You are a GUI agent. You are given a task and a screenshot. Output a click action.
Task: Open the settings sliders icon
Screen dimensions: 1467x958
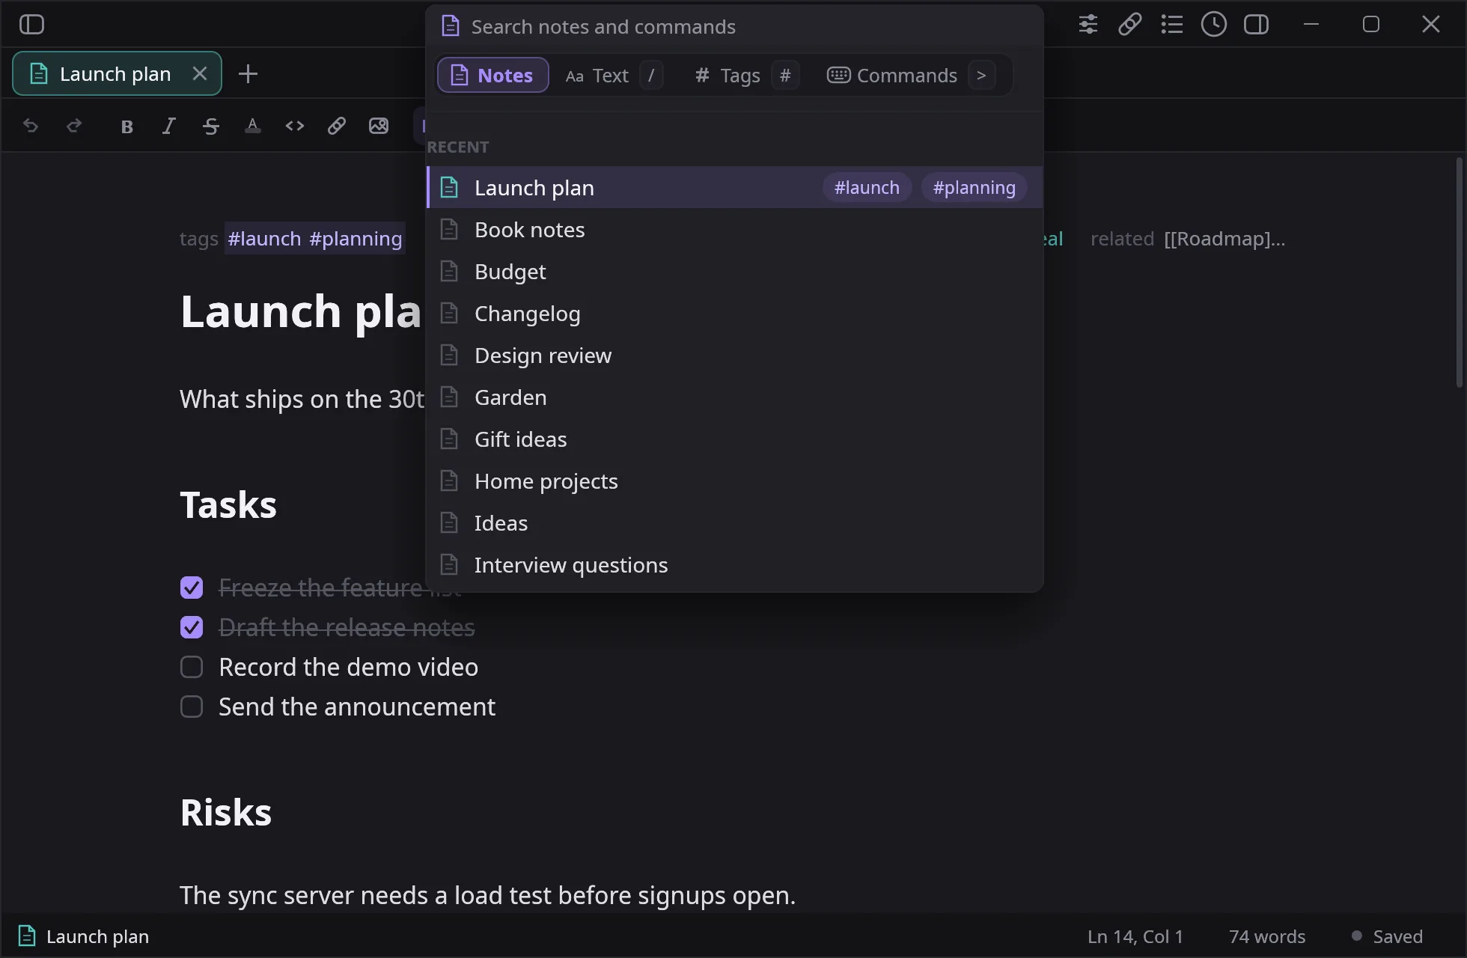[1088, 25]
